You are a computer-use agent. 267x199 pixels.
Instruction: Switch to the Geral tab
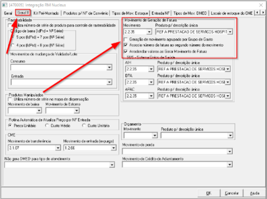pos(8,13)
